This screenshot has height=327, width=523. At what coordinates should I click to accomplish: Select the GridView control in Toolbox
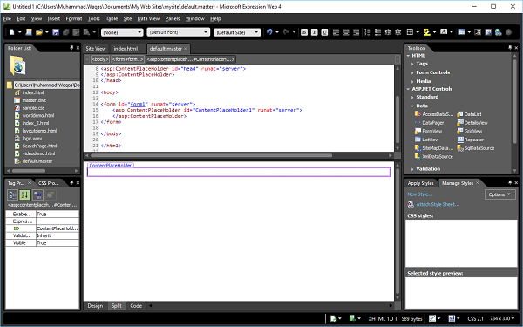pos(470,131)
